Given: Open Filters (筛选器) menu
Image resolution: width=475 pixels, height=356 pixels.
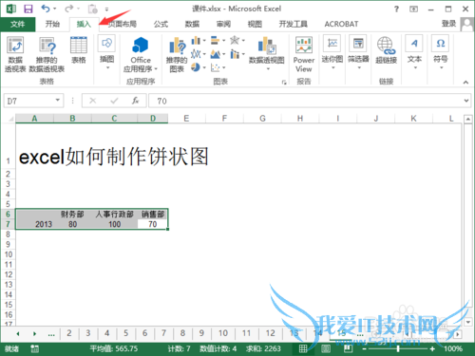Looking at the screenshot, I should (x=358, y=52).
